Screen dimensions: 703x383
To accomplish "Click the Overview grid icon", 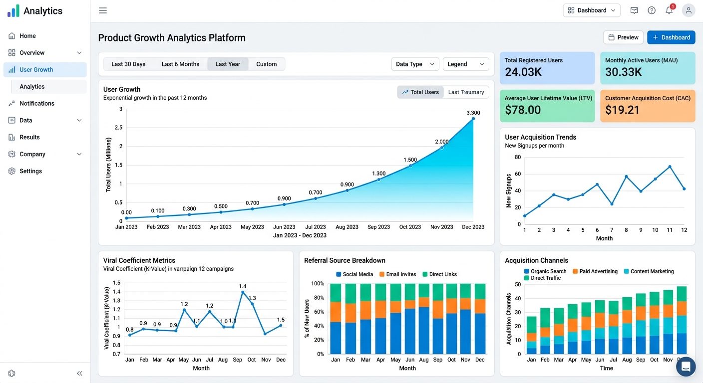I will click(x=12, y=53).
